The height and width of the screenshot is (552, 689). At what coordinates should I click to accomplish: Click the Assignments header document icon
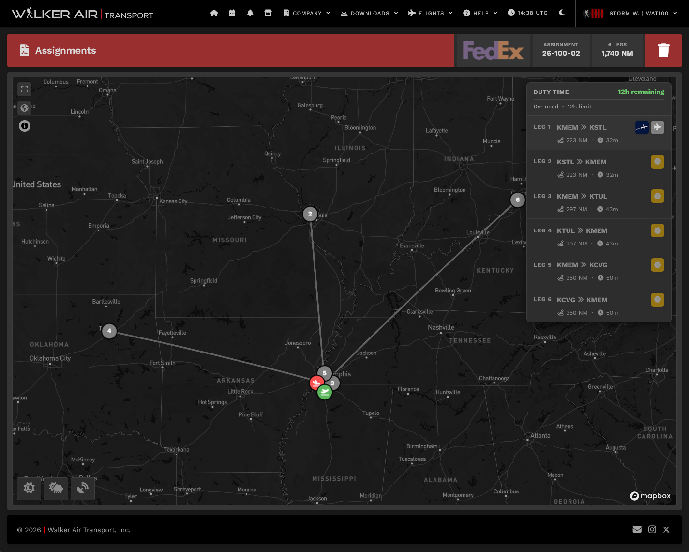(24, 50)
